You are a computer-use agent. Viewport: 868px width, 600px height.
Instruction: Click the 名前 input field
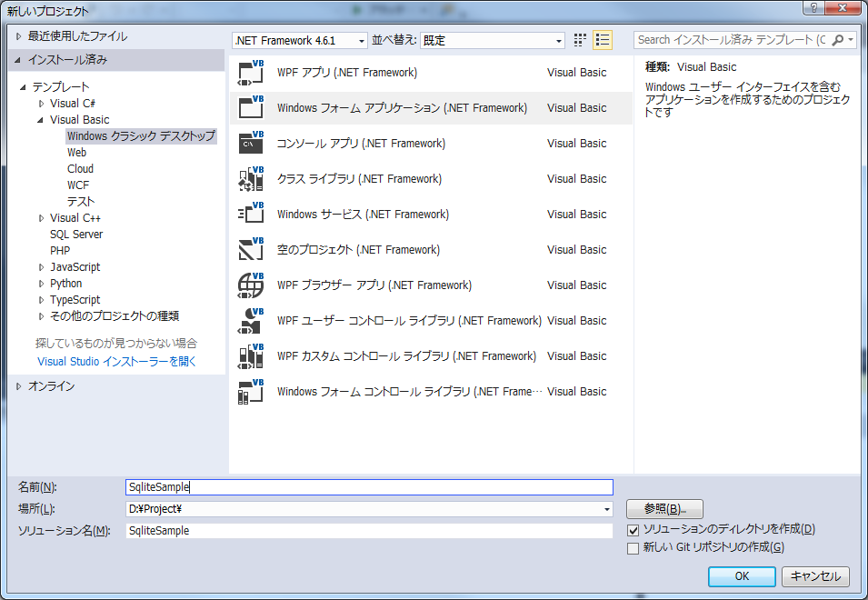tap(364, 487)
